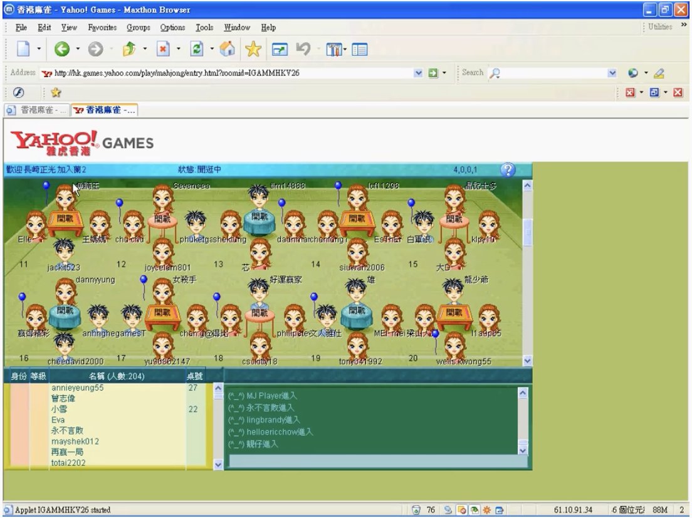
Task: Expand the search box dropdown arrow
Action: 612,73
